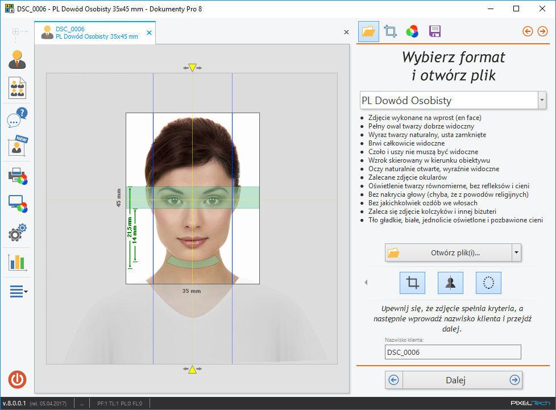The width and height of the screenshot is (556, 410).
Task: Expand the PL Dowód Osobisty format dropdown
Action: point(541,101)
